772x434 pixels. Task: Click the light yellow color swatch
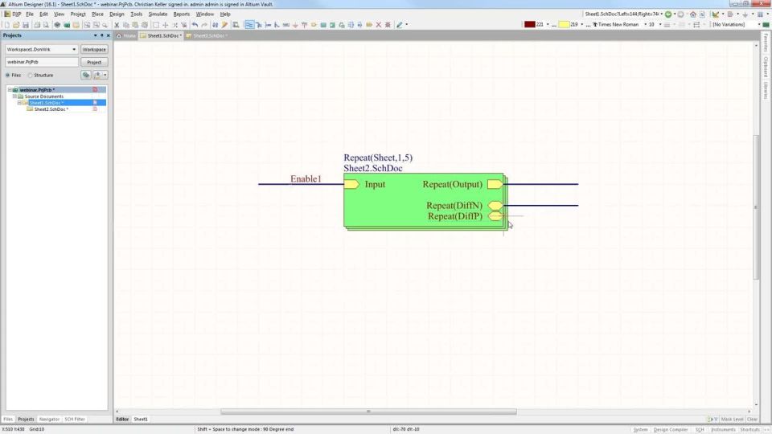click(x=565, y=25)
